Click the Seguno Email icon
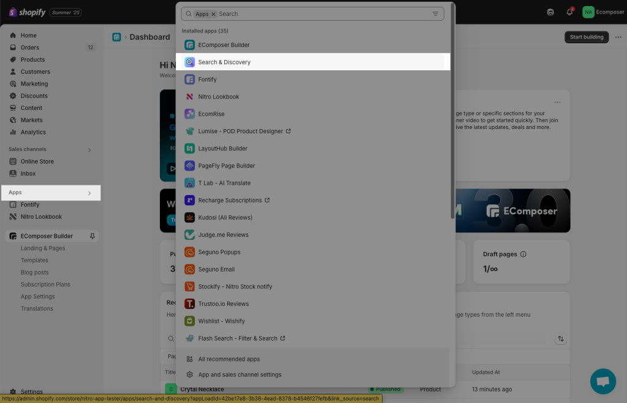Image resolution: width=627 pixels, height=403 pixels. point(190,269)
